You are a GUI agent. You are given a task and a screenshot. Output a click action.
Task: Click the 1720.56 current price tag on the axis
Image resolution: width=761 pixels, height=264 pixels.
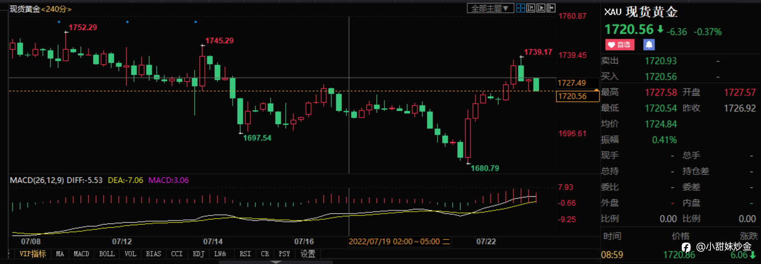577,96
